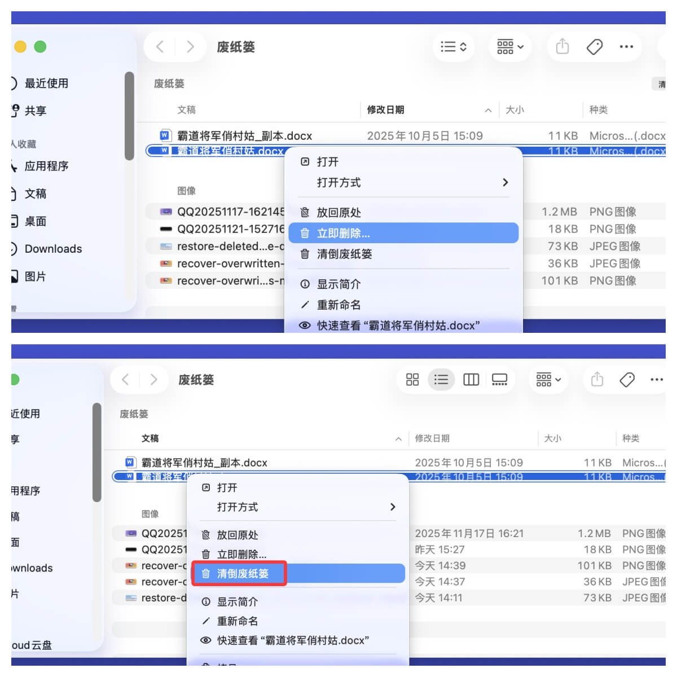
Task: Click the back navigation arrow
Action: click(x=159, y=47)
